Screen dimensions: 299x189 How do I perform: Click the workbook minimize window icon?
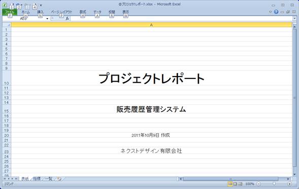tap(282, 12)
